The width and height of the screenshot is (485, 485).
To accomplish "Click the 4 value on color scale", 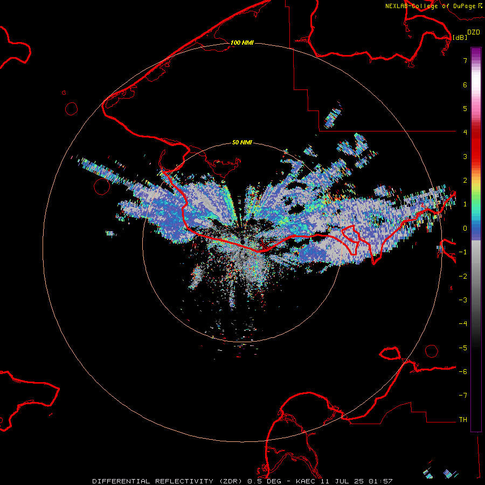I will point(465,133).
